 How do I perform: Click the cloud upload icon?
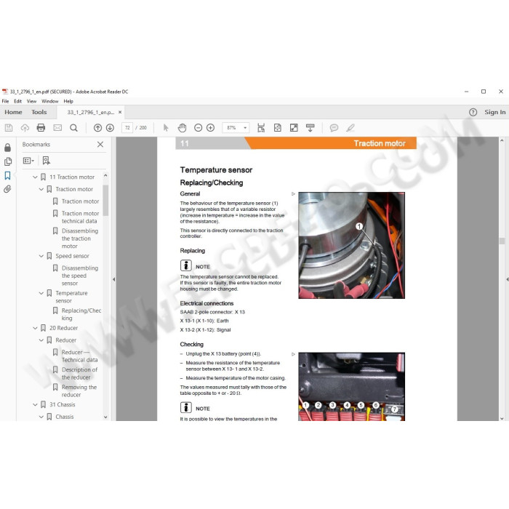(x=25, y=128)
